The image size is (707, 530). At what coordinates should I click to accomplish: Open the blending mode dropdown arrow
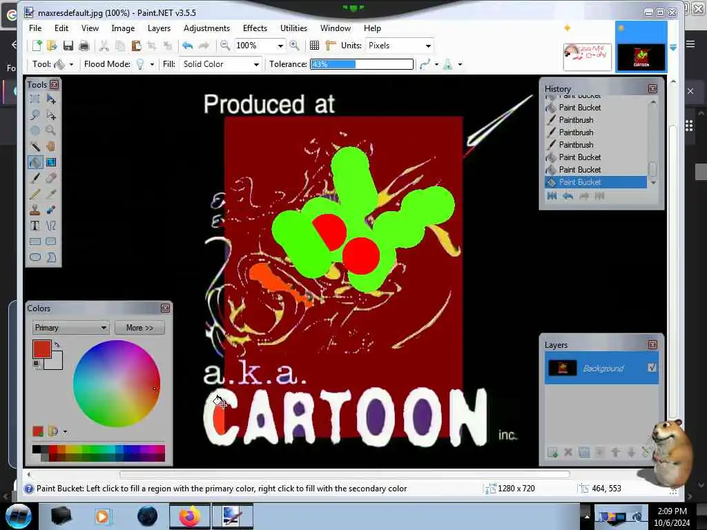pos(460,64)
